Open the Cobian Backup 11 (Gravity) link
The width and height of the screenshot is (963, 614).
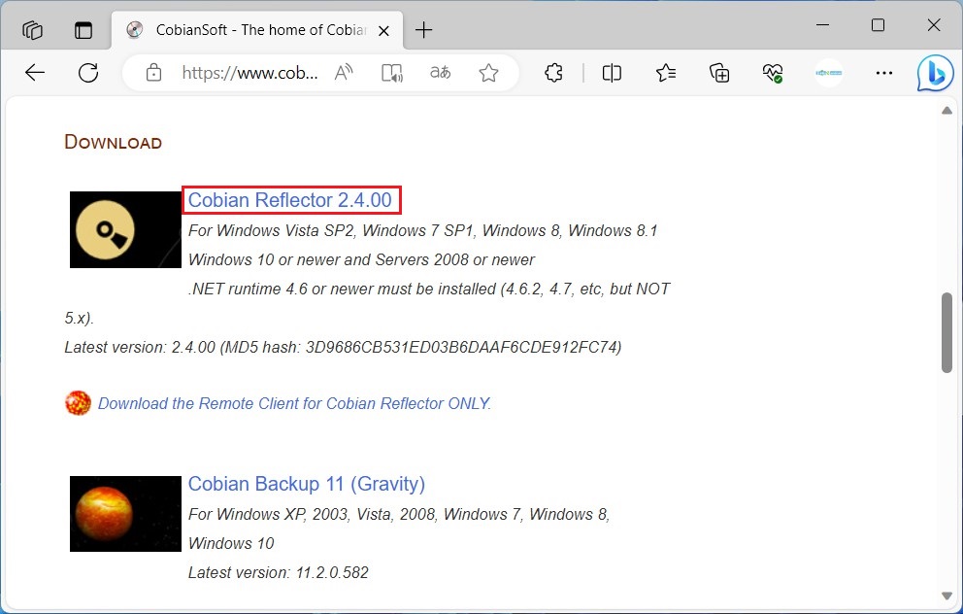coord(307,484)
